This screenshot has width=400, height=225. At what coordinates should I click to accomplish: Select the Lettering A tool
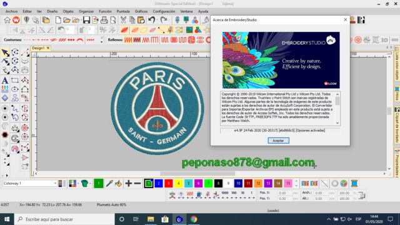[x=5, y=81]
